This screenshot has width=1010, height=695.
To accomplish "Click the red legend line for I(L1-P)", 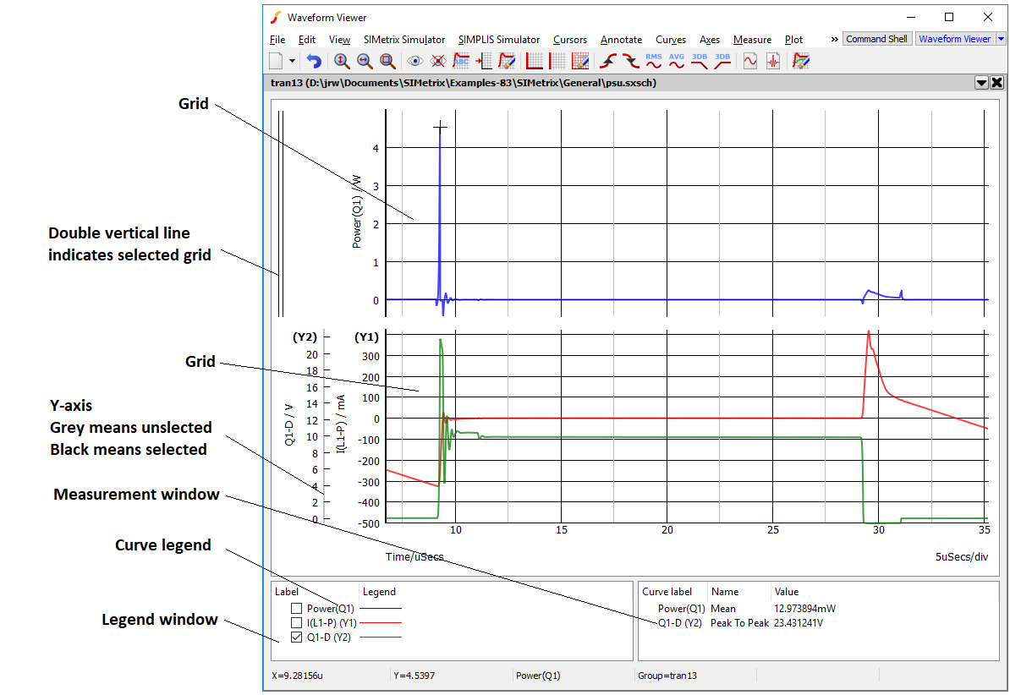I will (x=381, y=623).
